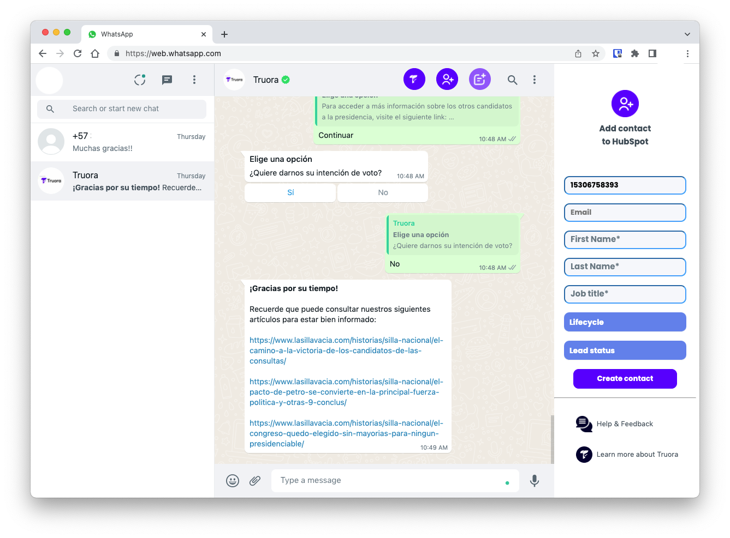Reload the WhatsApp web page
Screen dimensions: 730x538
[78, 53]
